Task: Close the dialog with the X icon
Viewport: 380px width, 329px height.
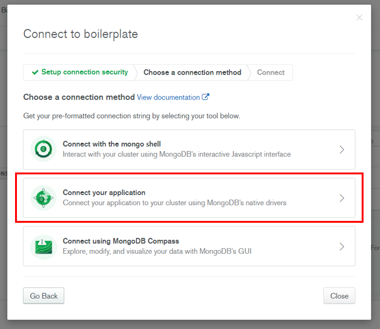Action: tap(359, 17)
